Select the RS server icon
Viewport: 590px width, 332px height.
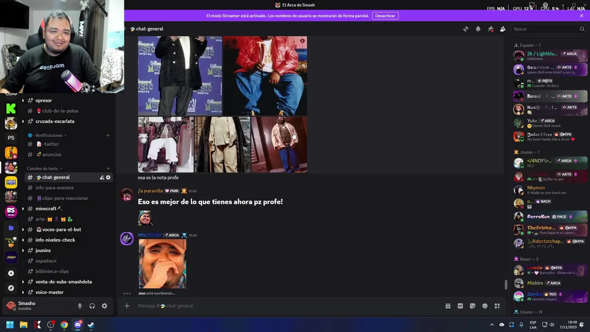click(x=11, y=212)
